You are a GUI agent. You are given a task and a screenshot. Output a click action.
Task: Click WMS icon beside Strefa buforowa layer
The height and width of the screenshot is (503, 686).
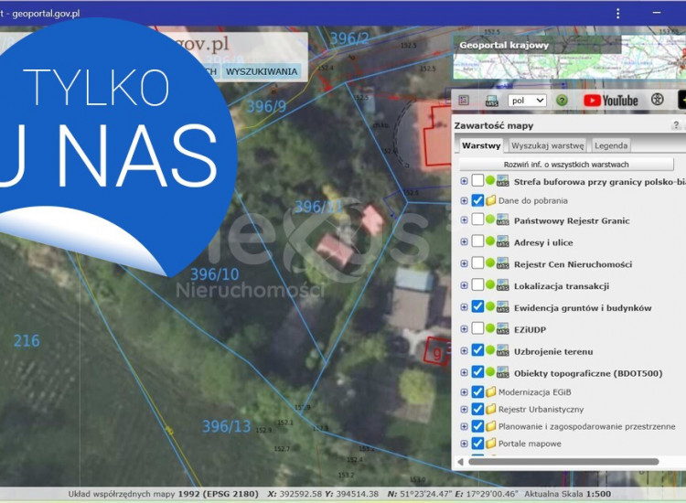coord(503,181)
